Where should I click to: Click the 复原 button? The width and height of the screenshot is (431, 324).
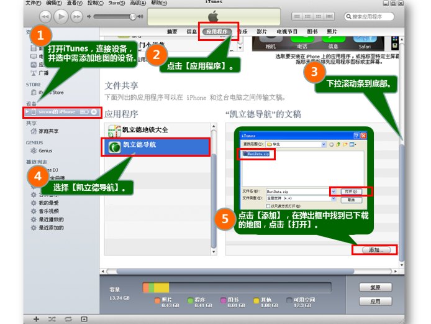pos(376,287)
